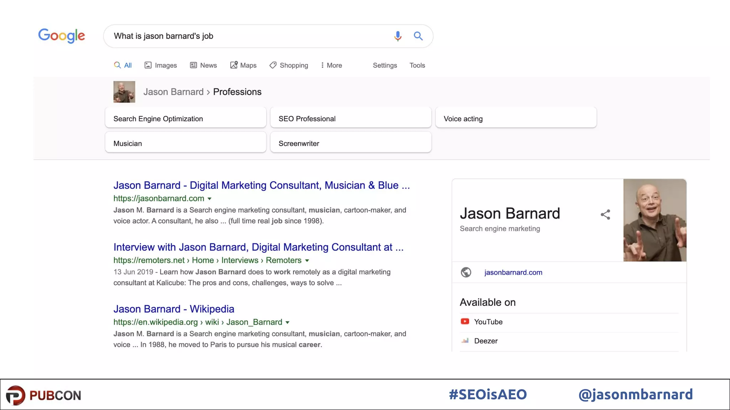The image size is (730, 410).
Task: Open the Jason Barnard - Wikipedia result
Action: (174, 309)
